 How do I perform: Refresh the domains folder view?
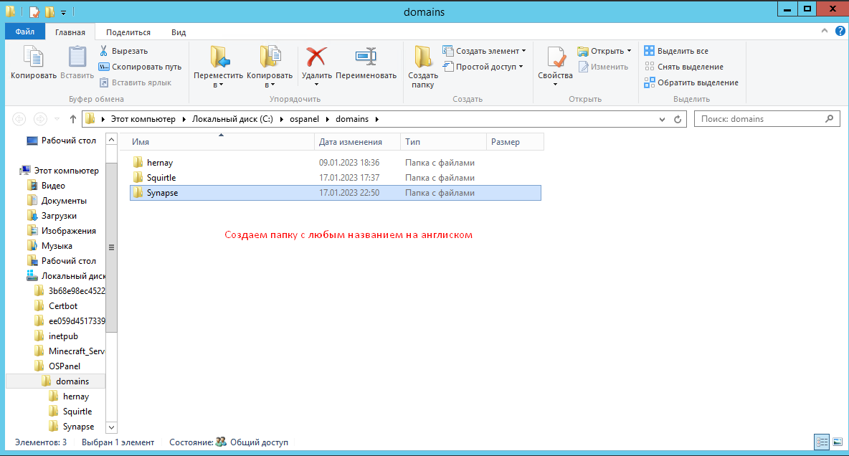(x=678, y=119)
